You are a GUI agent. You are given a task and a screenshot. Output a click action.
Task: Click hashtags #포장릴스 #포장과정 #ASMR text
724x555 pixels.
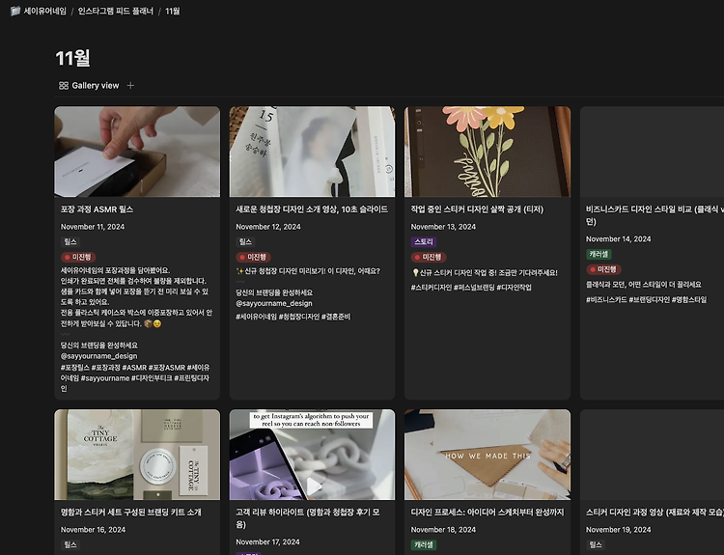coord(135,378)
